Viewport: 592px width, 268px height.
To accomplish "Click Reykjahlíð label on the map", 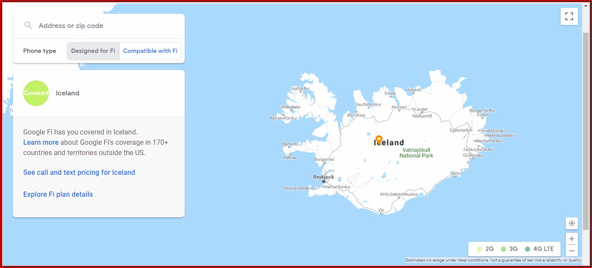I will (422, 116).
